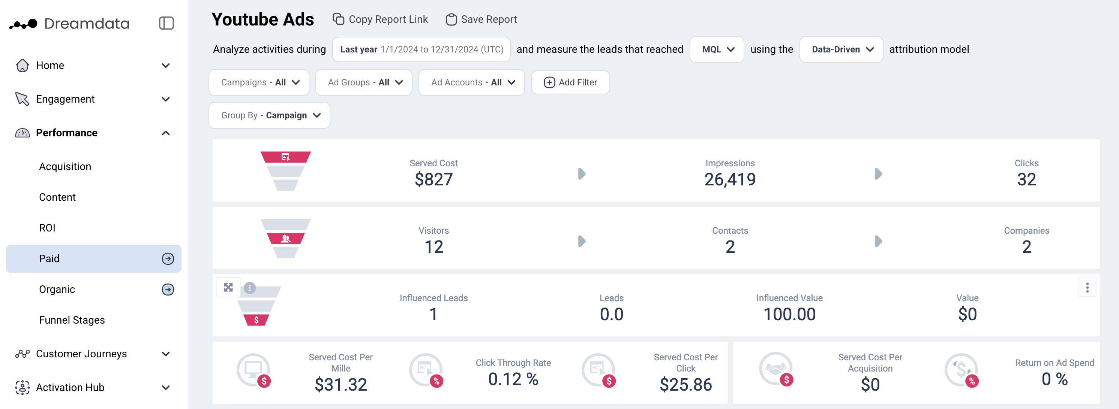Click Copy Report Link
1119x409 pixels.
380,19
